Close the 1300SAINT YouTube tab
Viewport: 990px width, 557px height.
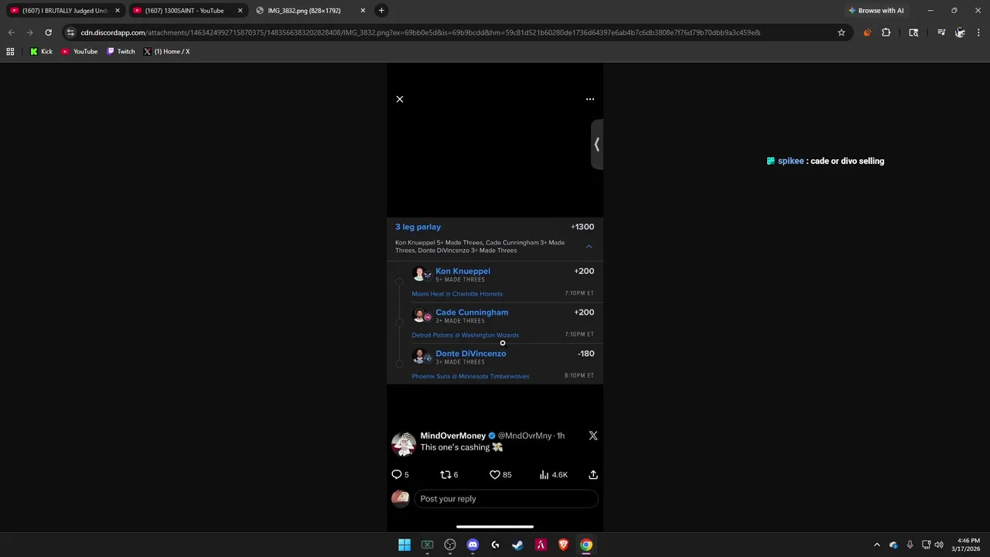pos(240,11)
